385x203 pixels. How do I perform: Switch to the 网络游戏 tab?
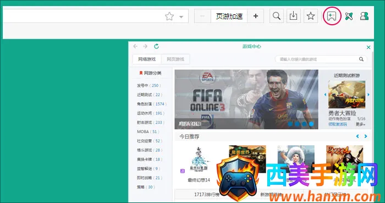[x=147, y=59]
